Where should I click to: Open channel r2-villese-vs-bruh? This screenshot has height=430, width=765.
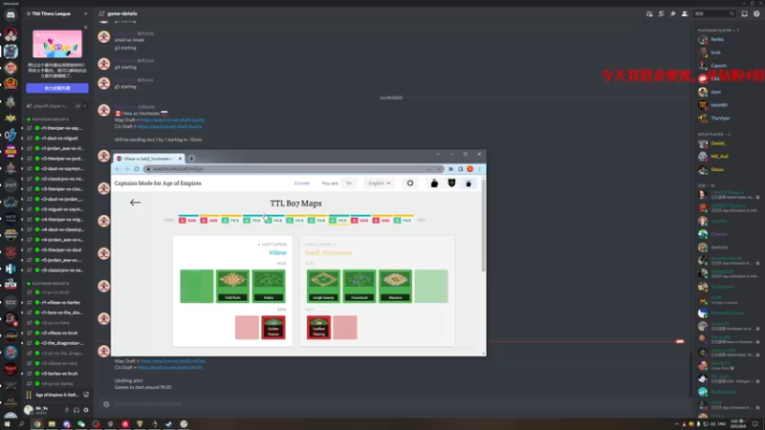(x=57, y=333)
